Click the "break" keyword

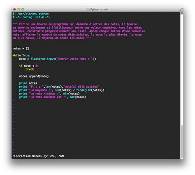30,69
